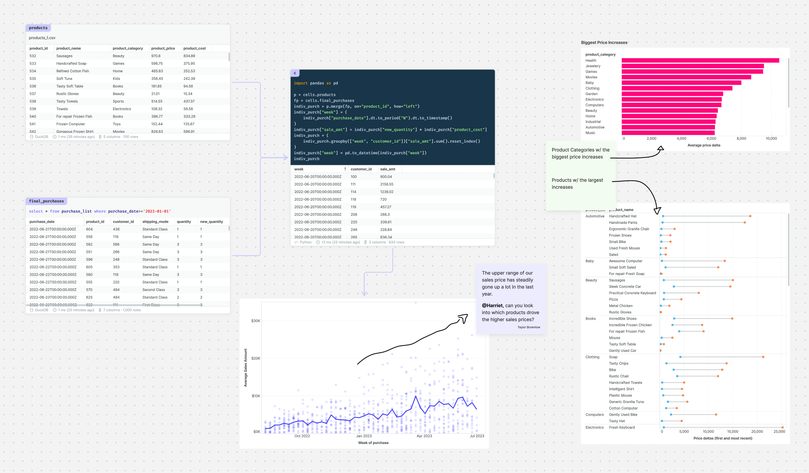809x473 pixels.
Task: Click sale_amt column header
Action: point(387,169)
